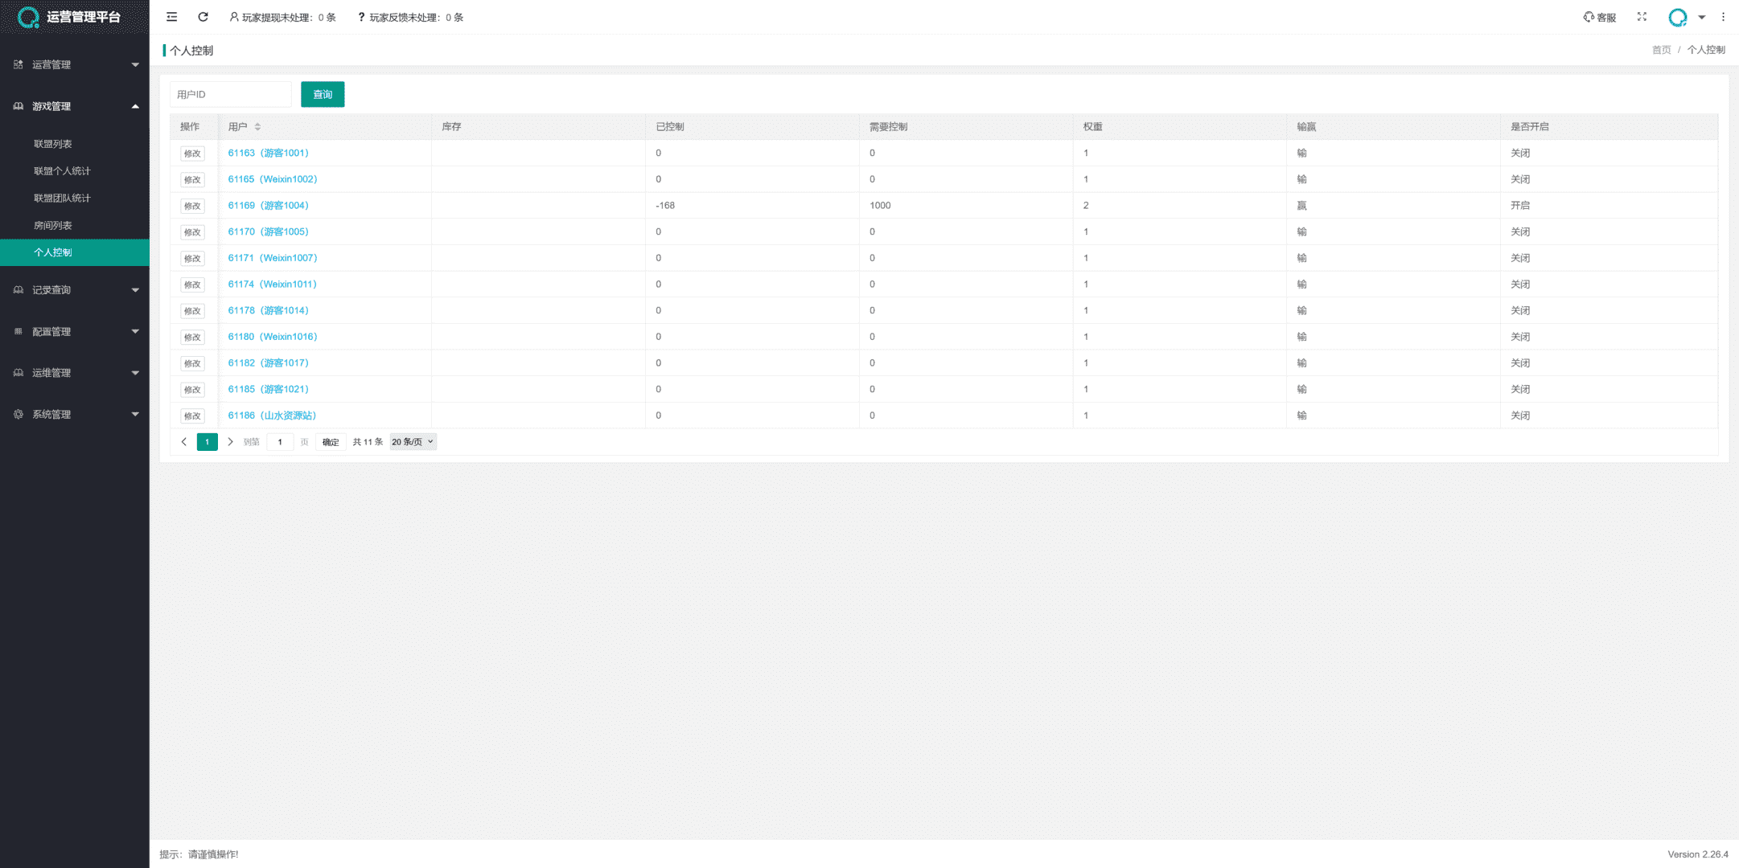Open the vertical three-dot more menu

coord(1723,17)
